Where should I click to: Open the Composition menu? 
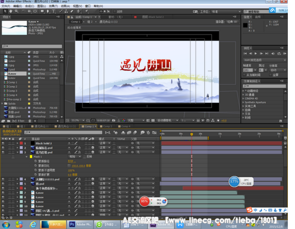coord(29,6)
